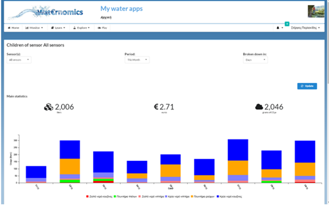Screen dimensions: 329x206
Task: Open the Monitor menu
Action: point(34,28)
